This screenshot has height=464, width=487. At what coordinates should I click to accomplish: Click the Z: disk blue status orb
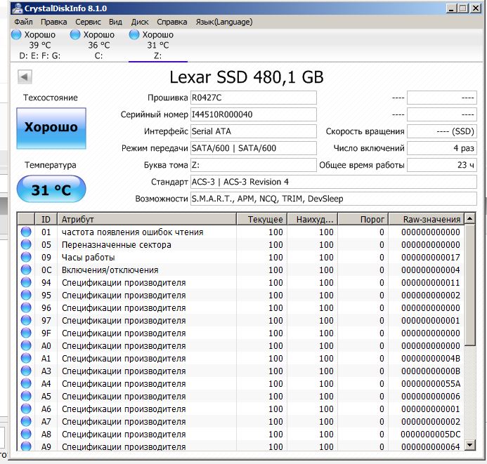(x=134, y=34)
